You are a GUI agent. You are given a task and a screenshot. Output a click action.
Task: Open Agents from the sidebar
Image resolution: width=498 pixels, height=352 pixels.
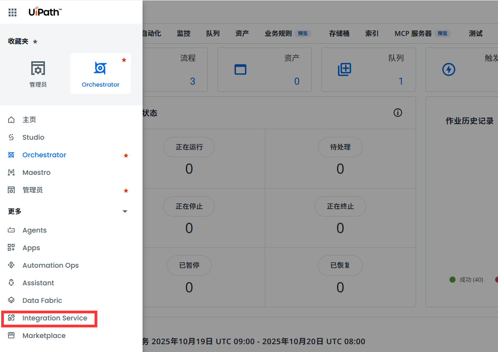pos(34,230)
